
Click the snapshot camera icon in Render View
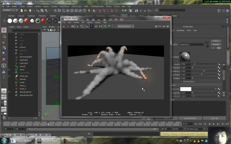coord(73,26)
